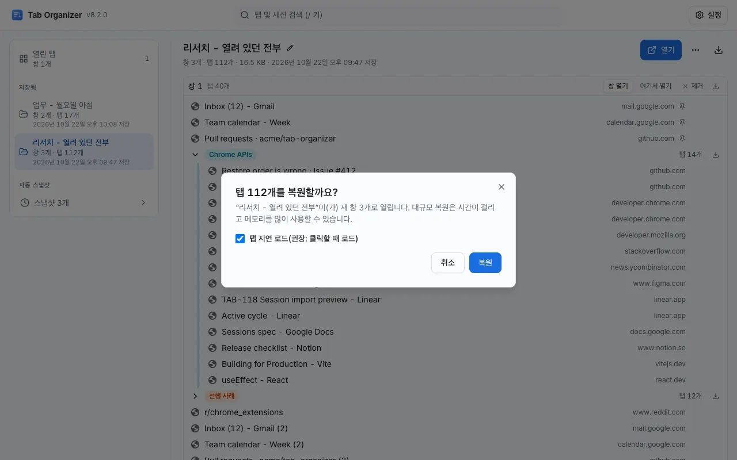Image resolution: width=737 pixels, height=460 pixels.
Task: Choose 여기서 열기 for 창 1
Action: 656,86
